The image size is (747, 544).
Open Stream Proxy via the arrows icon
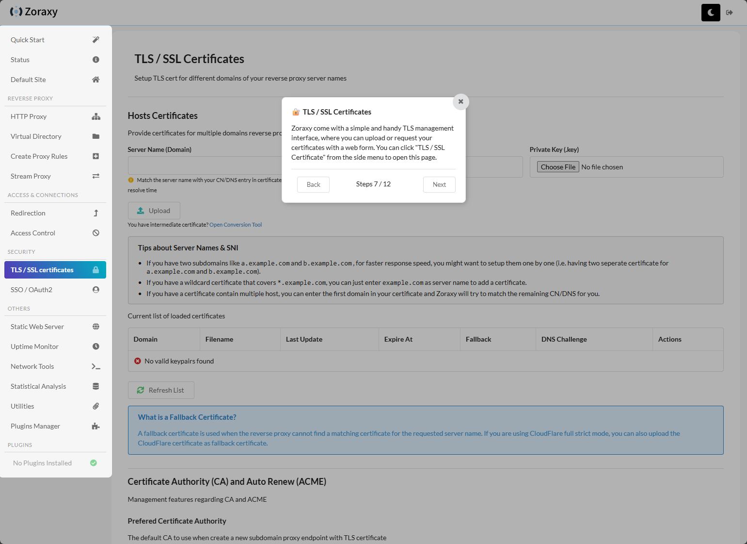tap(96, 176)
